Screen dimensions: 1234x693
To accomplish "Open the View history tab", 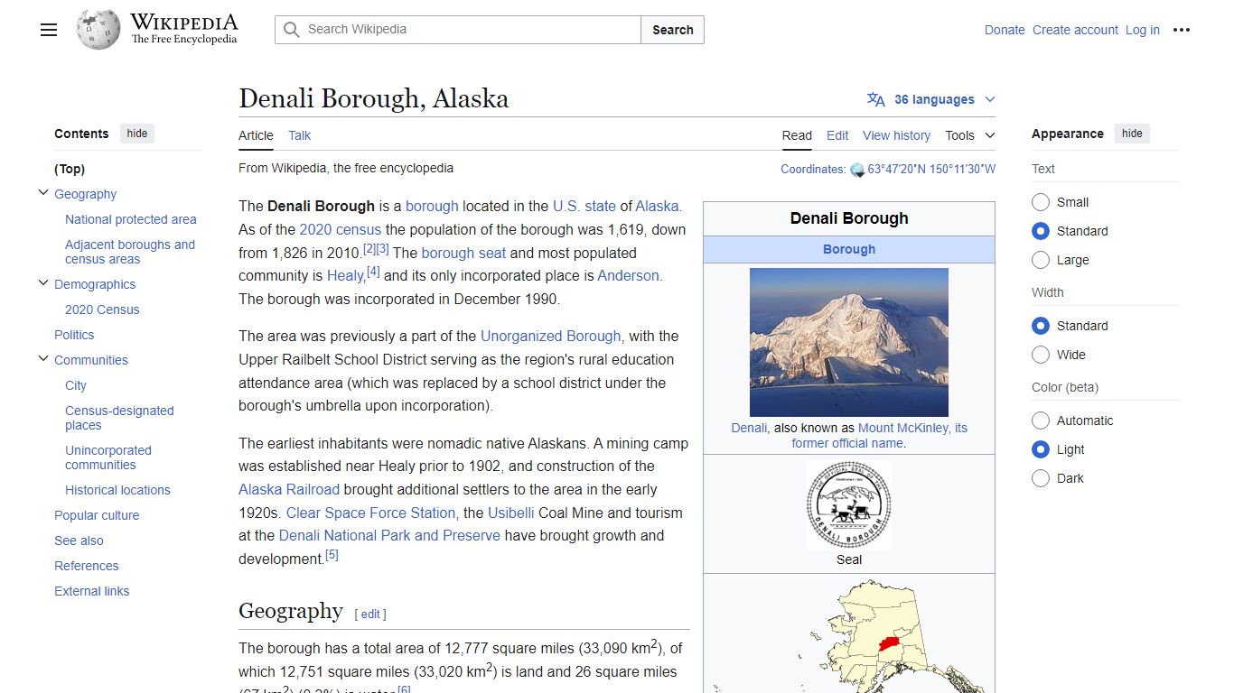I will click(x=896, y=135).
